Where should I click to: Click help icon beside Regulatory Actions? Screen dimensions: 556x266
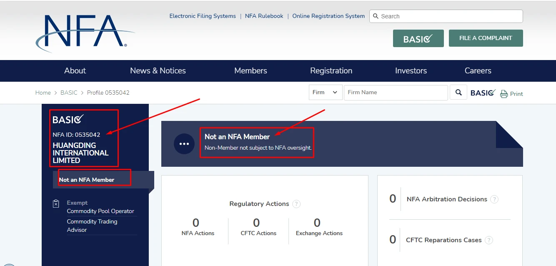[x=296, y=204]
